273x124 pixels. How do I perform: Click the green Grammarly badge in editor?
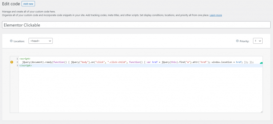261,63
